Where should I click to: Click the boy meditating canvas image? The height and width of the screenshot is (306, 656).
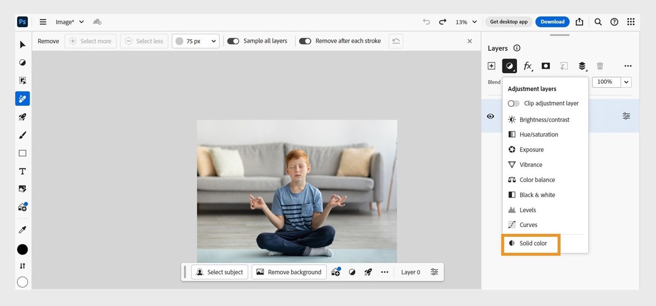(297, 191)
